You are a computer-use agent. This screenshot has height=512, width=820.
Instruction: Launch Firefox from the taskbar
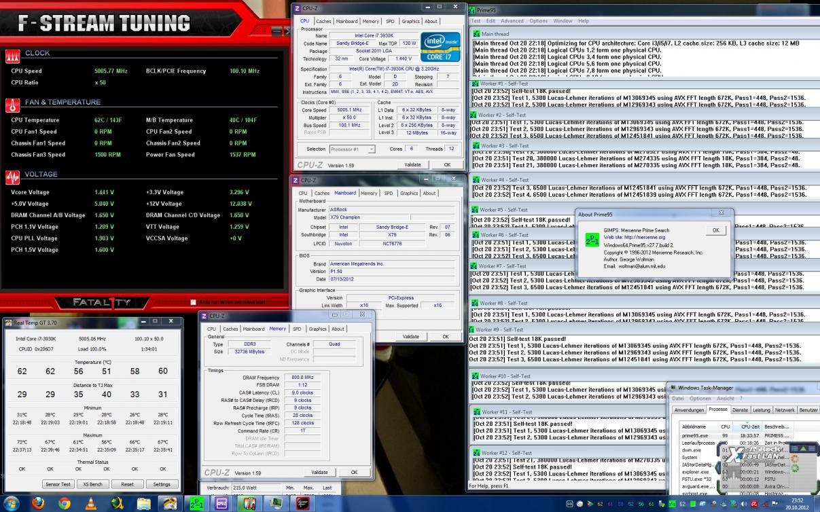coord(38,503)
